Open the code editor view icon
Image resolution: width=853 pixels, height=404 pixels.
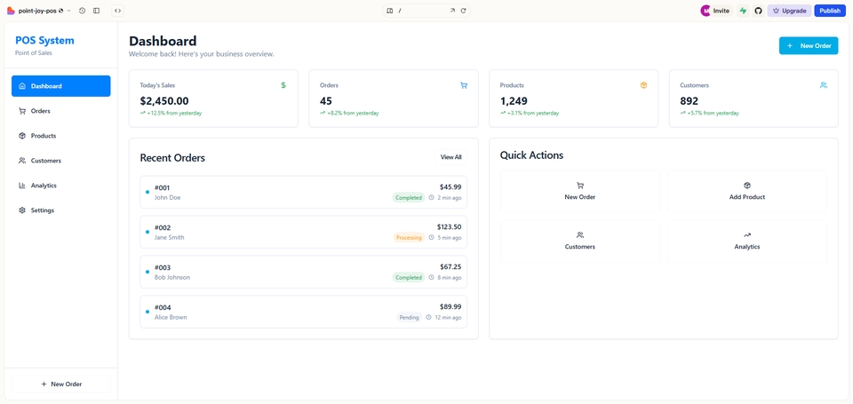117,11
